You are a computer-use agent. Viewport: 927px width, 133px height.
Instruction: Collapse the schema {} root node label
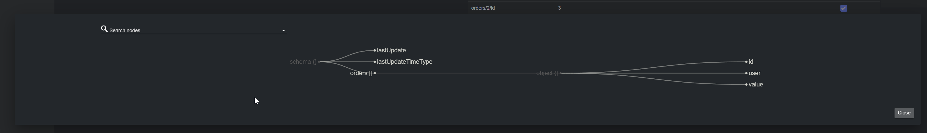[x=303, y=62]
